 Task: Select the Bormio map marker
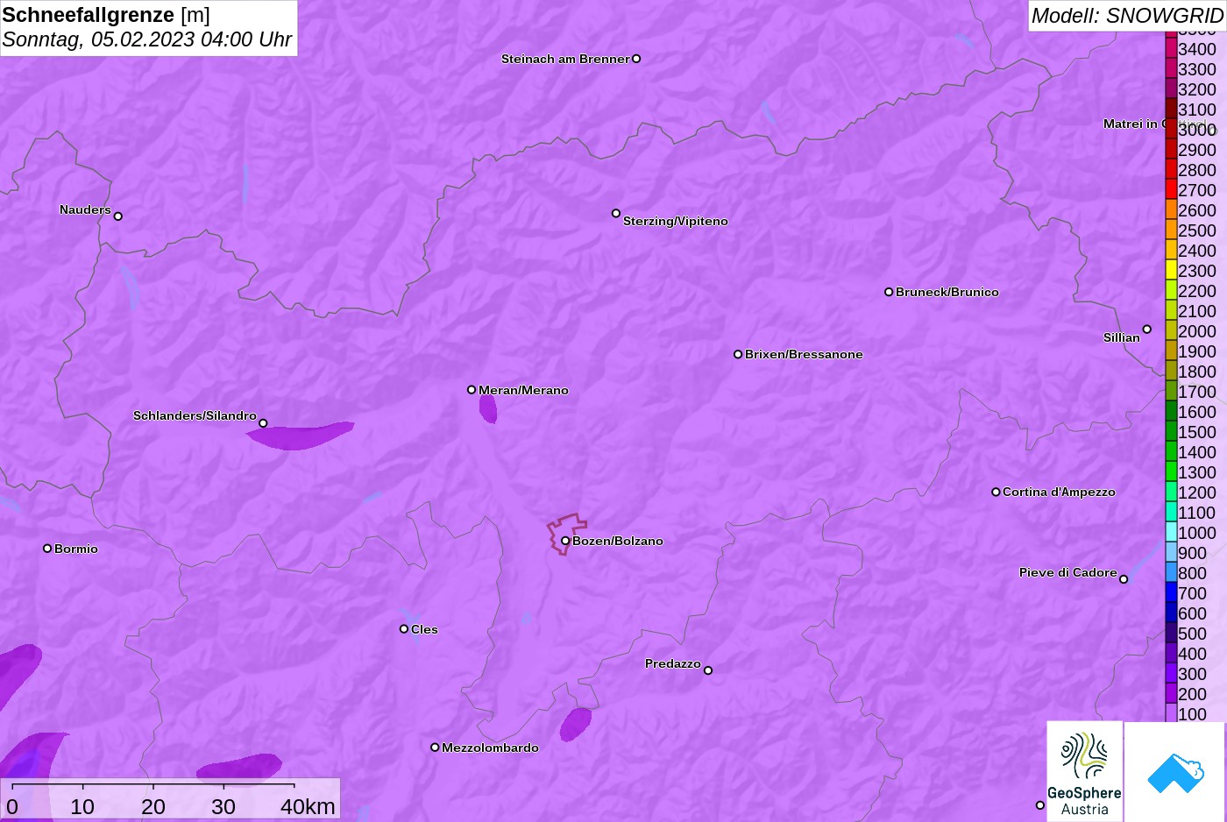tap(47, 549)
